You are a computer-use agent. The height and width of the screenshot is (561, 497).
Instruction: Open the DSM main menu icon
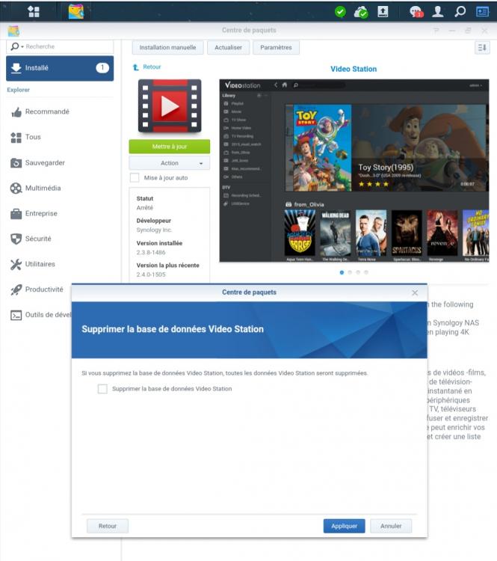tap(34, 12)
